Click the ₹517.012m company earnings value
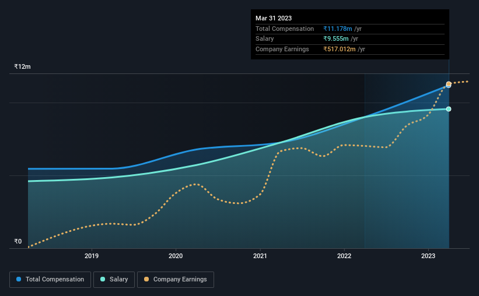The height and width of the screenshot is (296, 479). [340, 49]
